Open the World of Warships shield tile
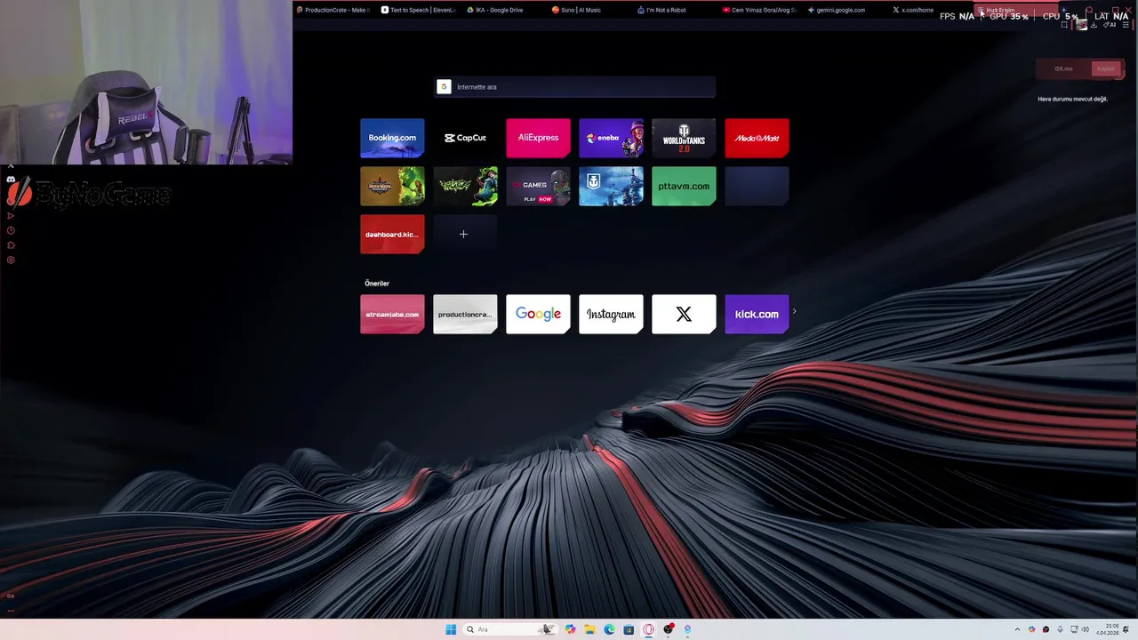The image size is (1138, 640). click(x=611, y=186)
